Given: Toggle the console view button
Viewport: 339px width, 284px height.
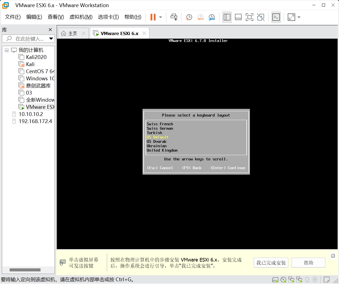Looking at the screenshot, I should [276, 17].
